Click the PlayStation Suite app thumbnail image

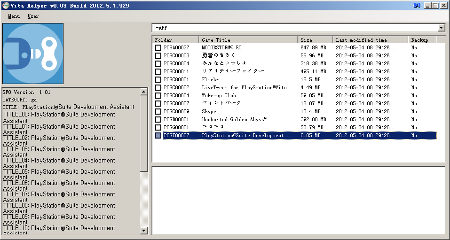pos(33,54)
